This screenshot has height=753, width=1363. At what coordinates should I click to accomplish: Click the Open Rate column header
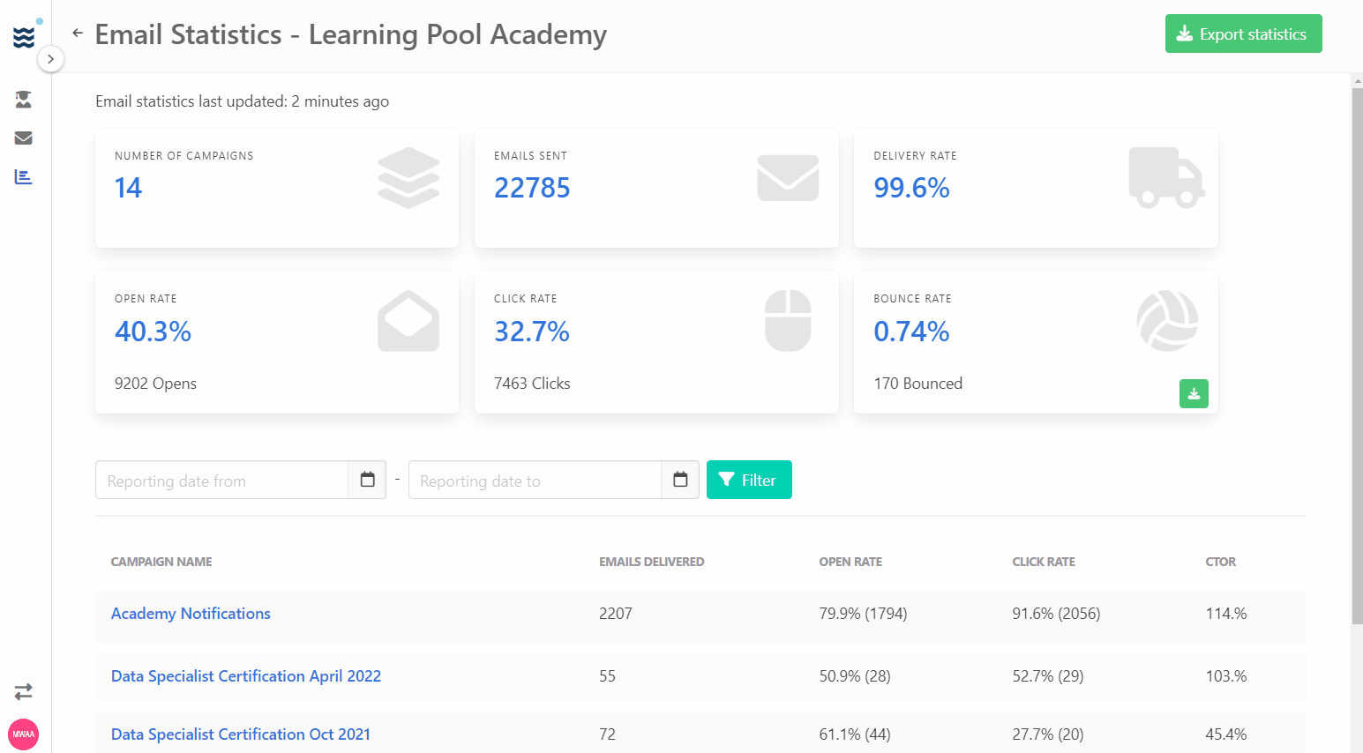pyautogui.click(x=850, y=562)
